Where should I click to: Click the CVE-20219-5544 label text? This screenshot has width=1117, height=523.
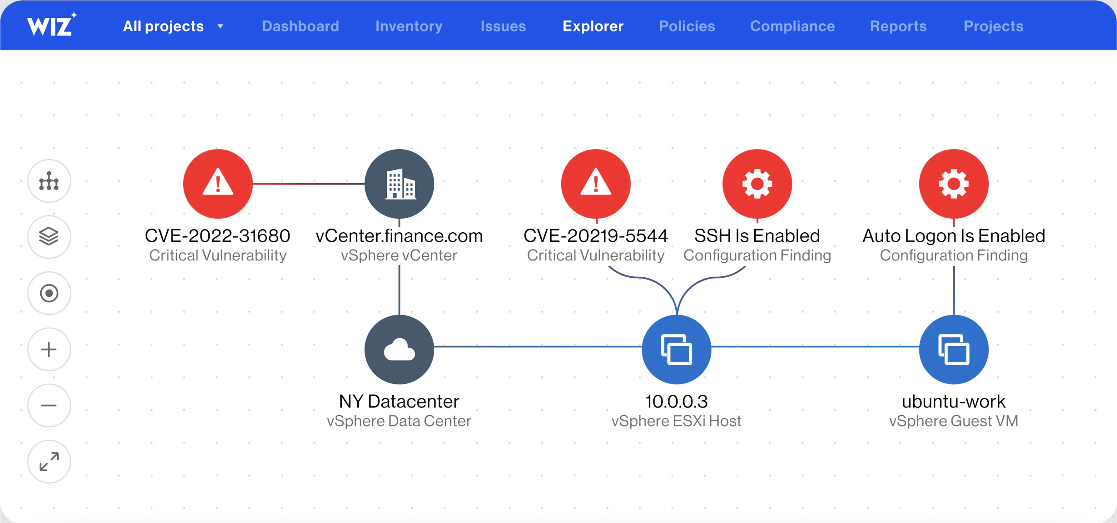[596, 236]
